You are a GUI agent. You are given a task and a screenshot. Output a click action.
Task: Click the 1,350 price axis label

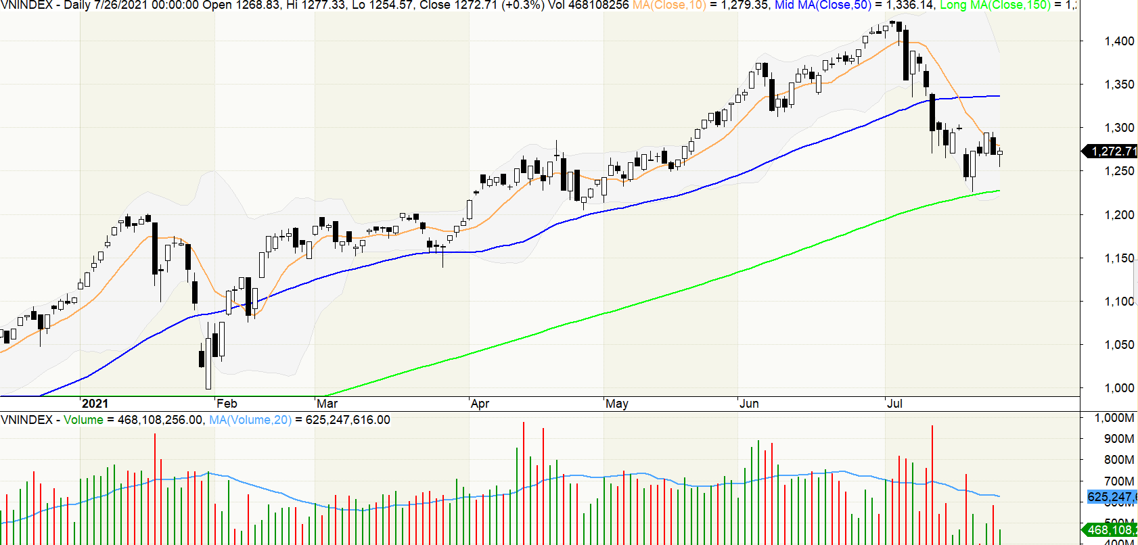(x=1119, y=85)
